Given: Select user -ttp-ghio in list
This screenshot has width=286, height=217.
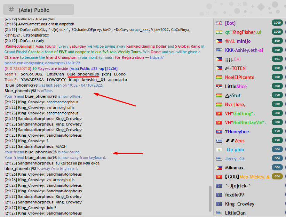Looking at the screenshot, I should click(x=235, y=150).
